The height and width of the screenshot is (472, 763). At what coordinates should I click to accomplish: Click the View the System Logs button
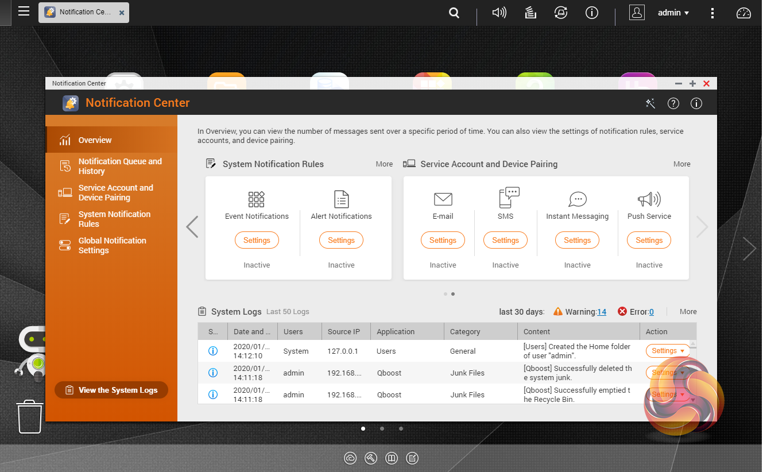(x=111, y=390)
